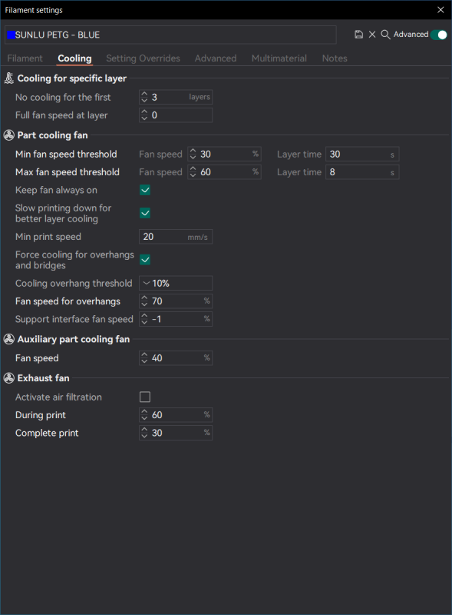Click the Cooling for specific layer thermometer icon

(9, 78)
